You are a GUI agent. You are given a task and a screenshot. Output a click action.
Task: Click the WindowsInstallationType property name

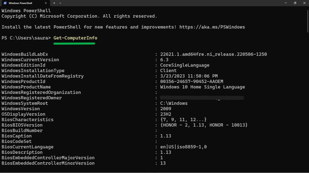click(x=33, y=71)
